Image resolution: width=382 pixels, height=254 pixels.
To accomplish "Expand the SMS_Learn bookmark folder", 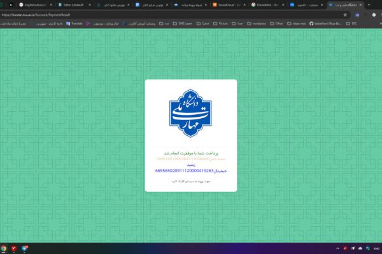I will [x=183, y=24].
